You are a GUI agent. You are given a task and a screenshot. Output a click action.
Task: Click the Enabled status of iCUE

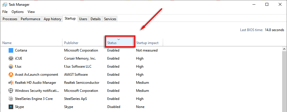pyautogui.click(x=113, y=58)
